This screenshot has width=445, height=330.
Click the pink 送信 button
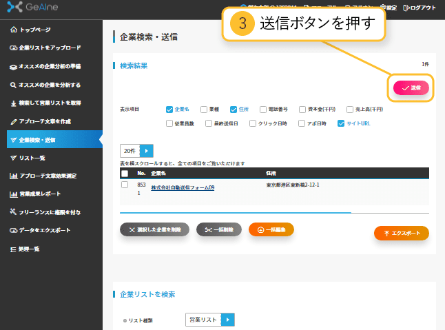pos(411,88)
